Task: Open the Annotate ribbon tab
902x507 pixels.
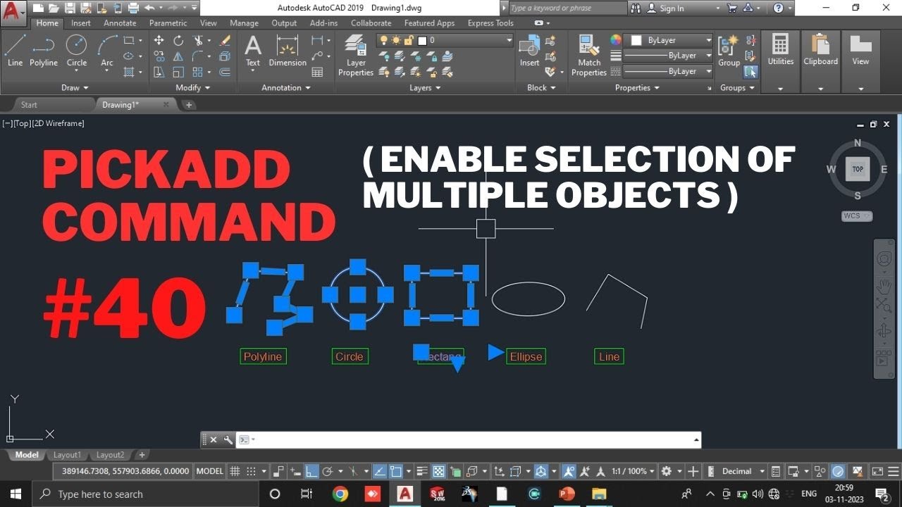Action: pyautogui.click(x=120, y=23)
